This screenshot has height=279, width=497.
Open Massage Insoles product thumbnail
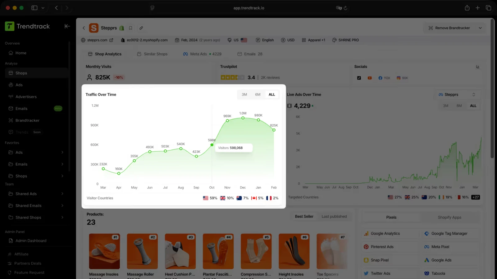[x=104, y=251]
